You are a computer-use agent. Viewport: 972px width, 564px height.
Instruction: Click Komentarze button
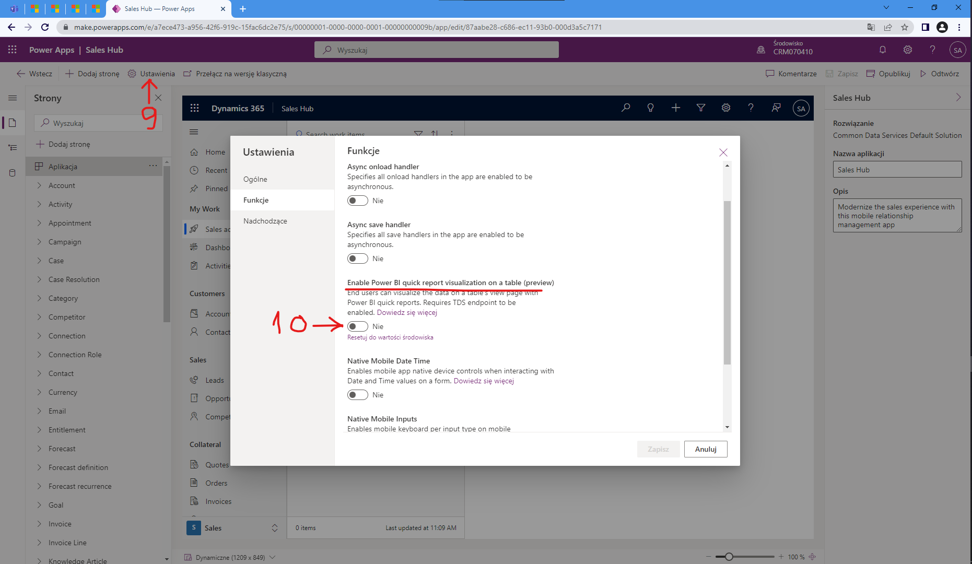(791, 74)
